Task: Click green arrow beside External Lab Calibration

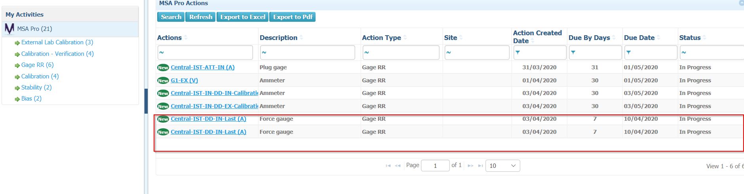Action: coord(17,43)
